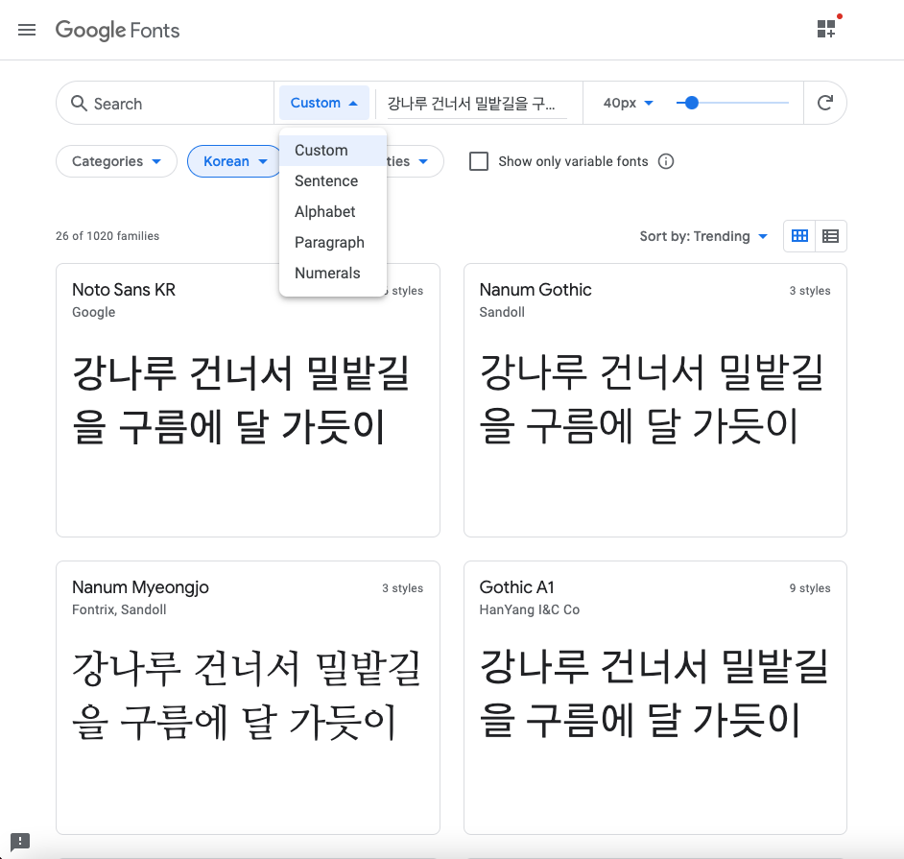904x859 pixels.
Task: Choose Alphabet preview option
Action: click(333, 211)
